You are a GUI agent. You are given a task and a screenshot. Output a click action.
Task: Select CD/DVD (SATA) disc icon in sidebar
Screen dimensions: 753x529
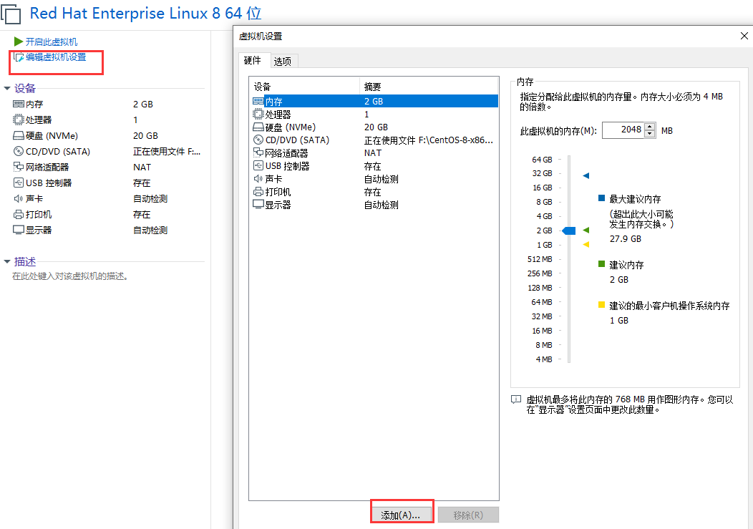(x=18, y=151)
